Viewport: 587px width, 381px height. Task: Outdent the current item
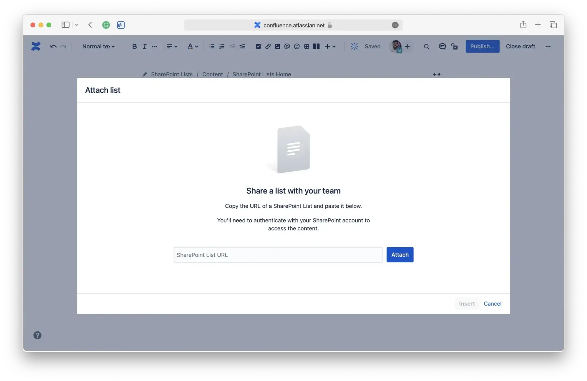tap(232, 46)
